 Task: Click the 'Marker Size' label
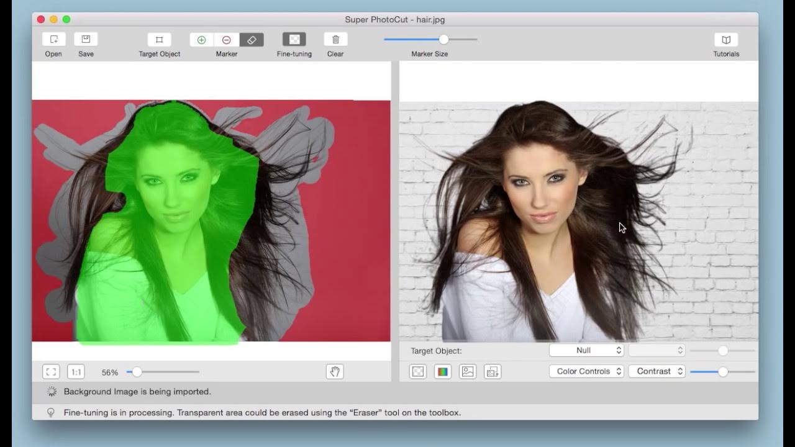[430, 54]
